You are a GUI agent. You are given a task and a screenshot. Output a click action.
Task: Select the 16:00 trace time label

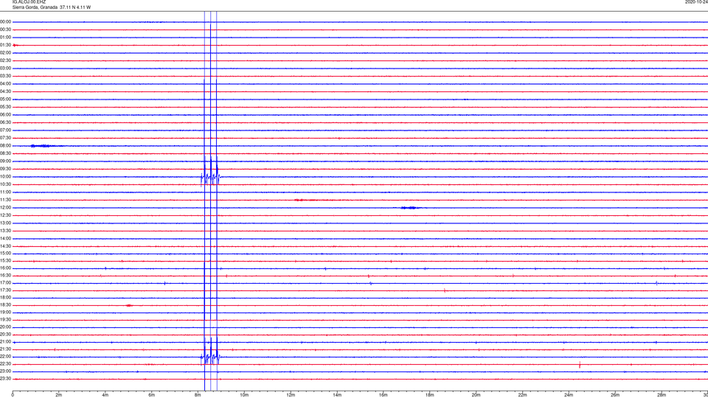6,268
